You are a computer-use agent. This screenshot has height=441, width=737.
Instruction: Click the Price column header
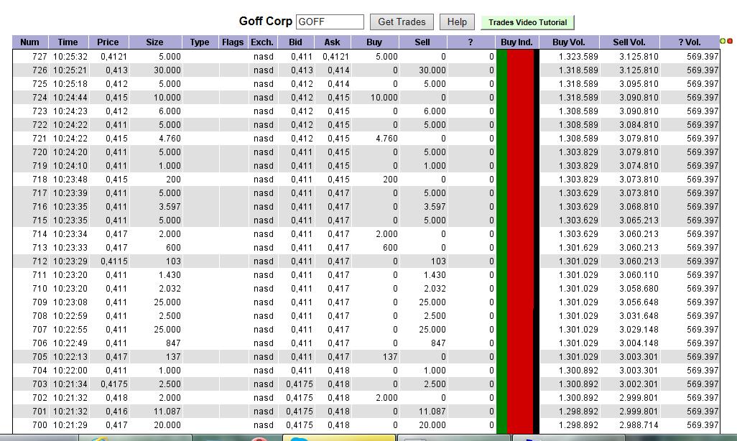(108, 42)
